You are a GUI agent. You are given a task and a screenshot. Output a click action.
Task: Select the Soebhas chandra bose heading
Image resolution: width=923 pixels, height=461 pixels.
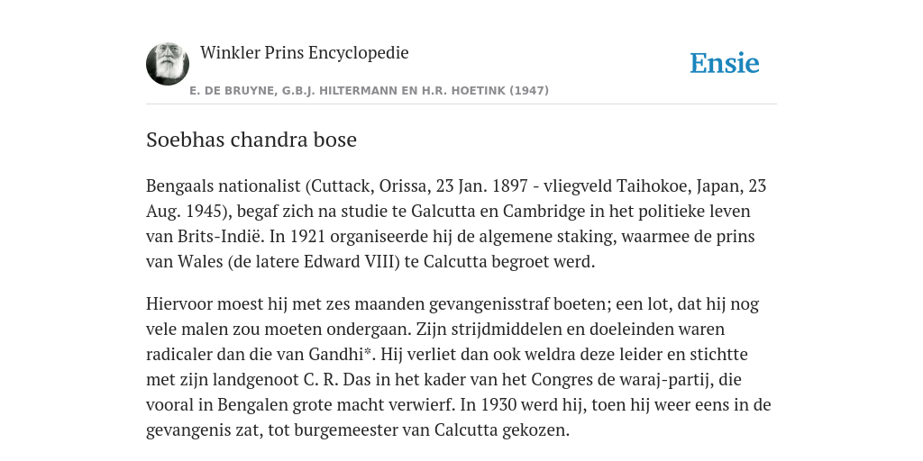coord(251,140)
